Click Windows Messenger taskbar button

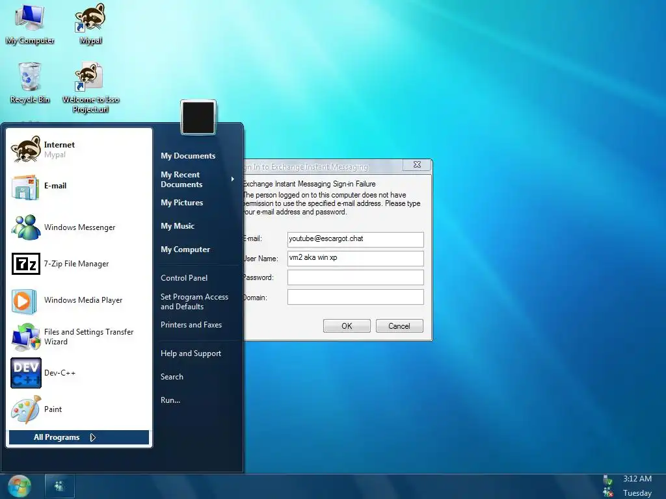coord(59,486)
